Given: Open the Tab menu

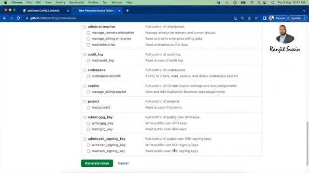Looking at the screenshot, I should (x=105, y=2).
